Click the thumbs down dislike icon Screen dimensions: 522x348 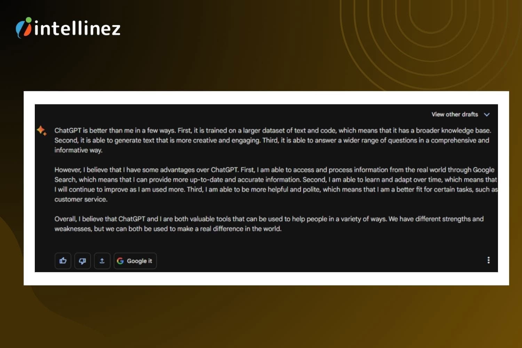(82, 261)
